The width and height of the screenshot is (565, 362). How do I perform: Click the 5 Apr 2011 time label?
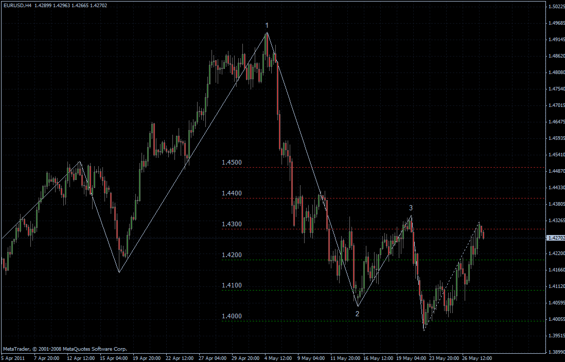coord(13,358)
